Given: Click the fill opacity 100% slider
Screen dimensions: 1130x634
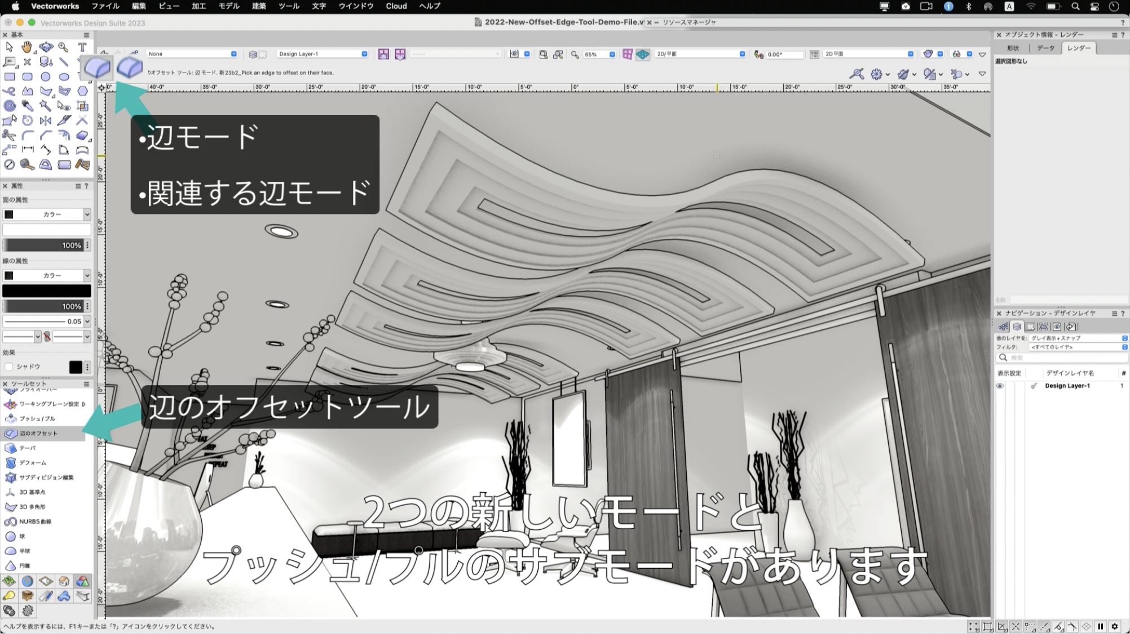Looking at the screenshot, I should point(43,245).
